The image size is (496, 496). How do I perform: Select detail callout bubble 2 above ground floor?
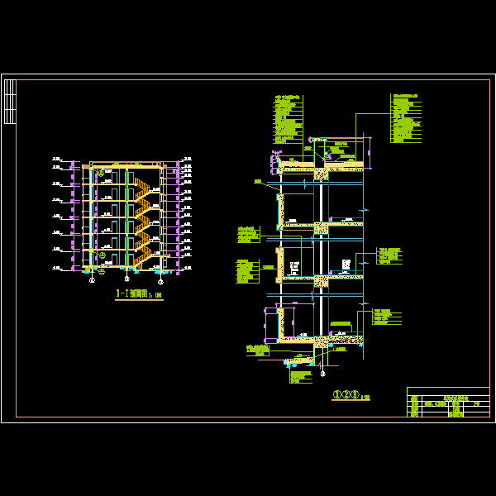click(103, 255)
